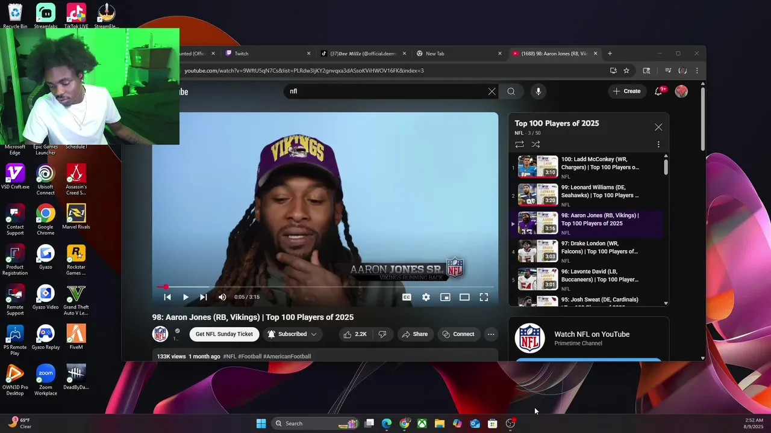
Task: Open Task View on taskbar
Action: tap(369, 423)
